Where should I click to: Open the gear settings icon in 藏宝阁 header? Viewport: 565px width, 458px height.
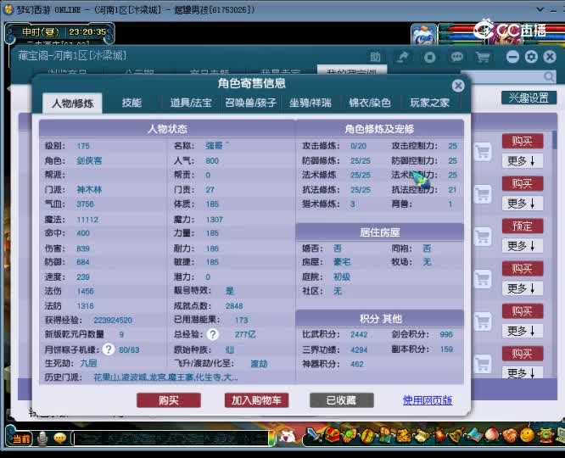(x=531, y=57)
